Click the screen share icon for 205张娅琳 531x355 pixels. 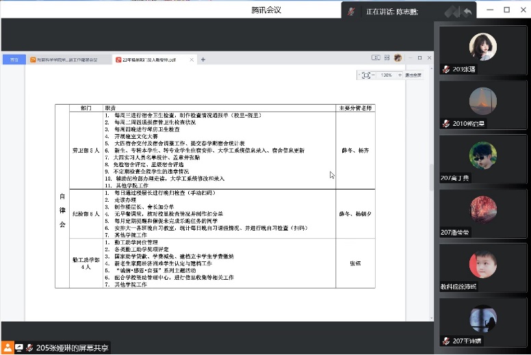pos(18,347)
